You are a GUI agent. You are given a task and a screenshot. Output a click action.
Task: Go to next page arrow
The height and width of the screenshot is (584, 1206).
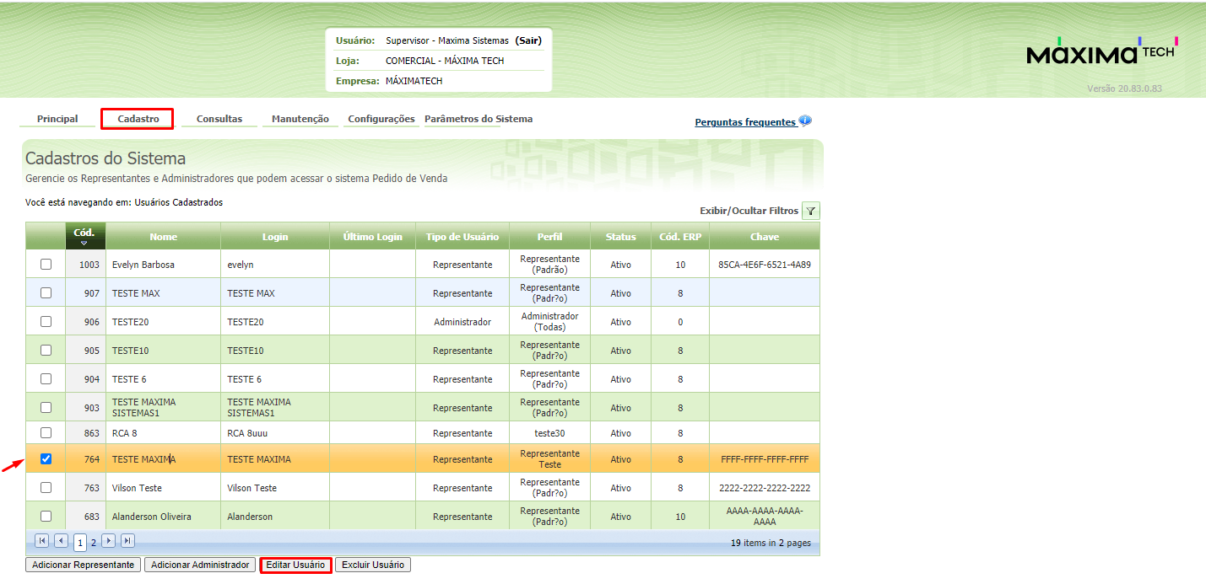point(108,541)
